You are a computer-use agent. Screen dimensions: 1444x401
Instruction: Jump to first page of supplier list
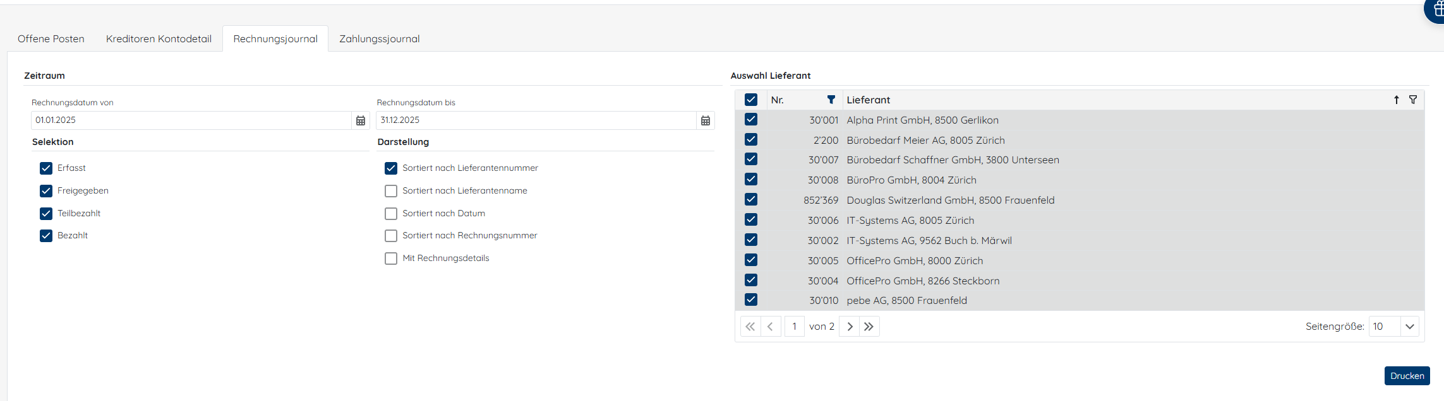[x=750, y=327]
